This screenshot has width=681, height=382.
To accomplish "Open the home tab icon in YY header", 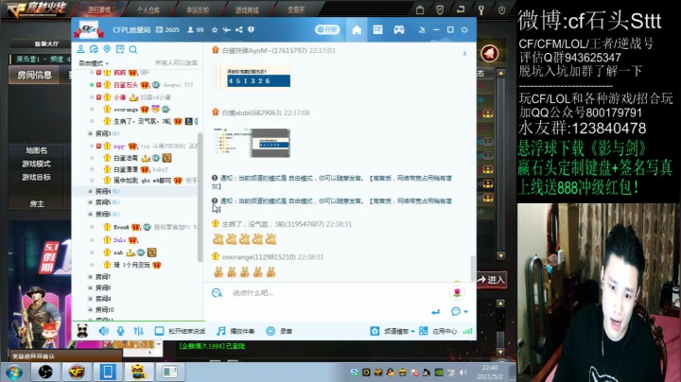I will tap(357, 29).
